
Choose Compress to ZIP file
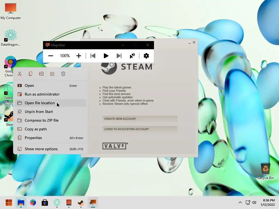50,120
